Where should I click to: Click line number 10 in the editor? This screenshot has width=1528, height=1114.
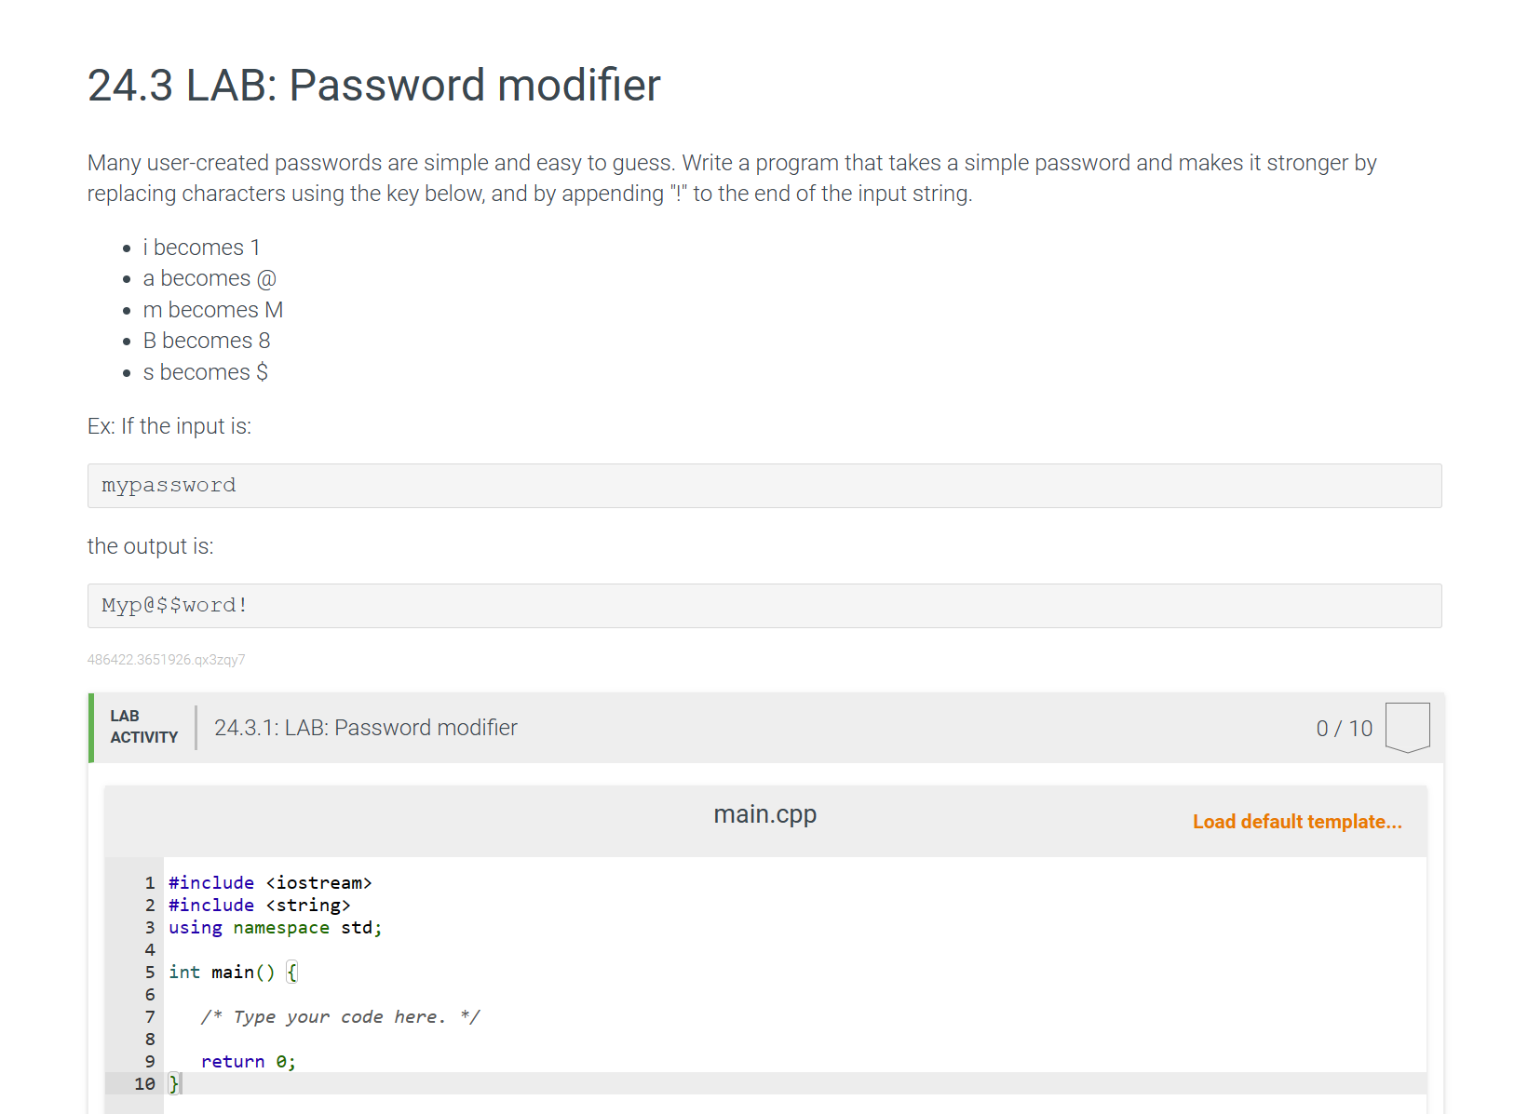(145, 1083)
